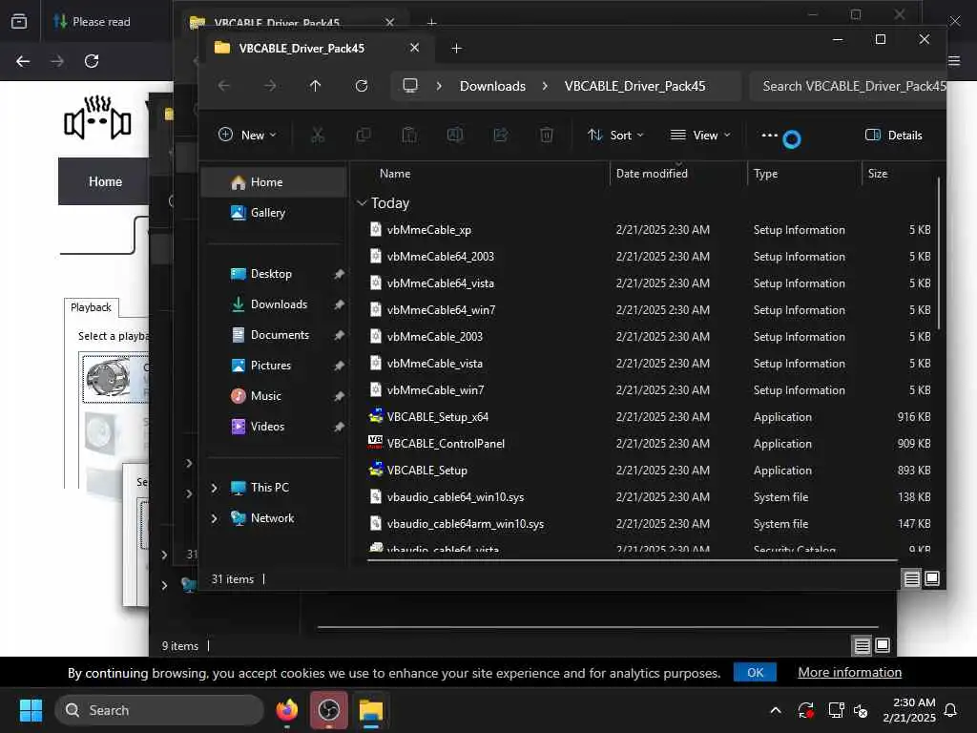Show hidden system tray icons
Screen dimensions: 977x733
click(x=776, y=710)
